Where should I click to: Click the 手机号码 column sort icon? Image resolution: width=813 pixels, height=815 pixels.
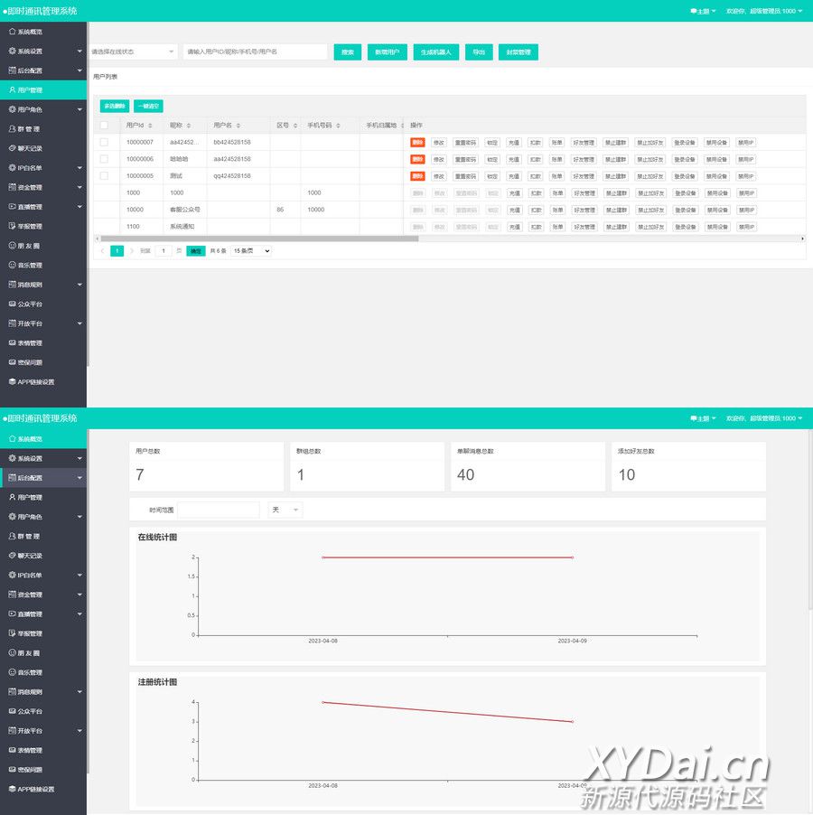[339, 126]
